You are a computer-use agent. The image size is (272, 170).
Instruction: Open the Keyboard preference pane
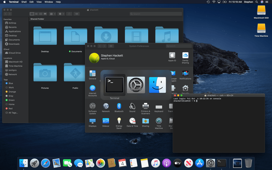tap(159, 108)
